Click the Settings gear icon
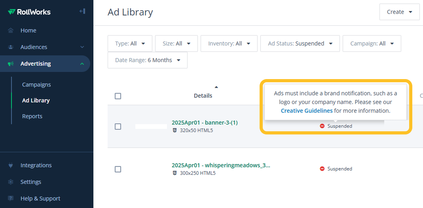The image size is (423, 208). pos(11,182)
